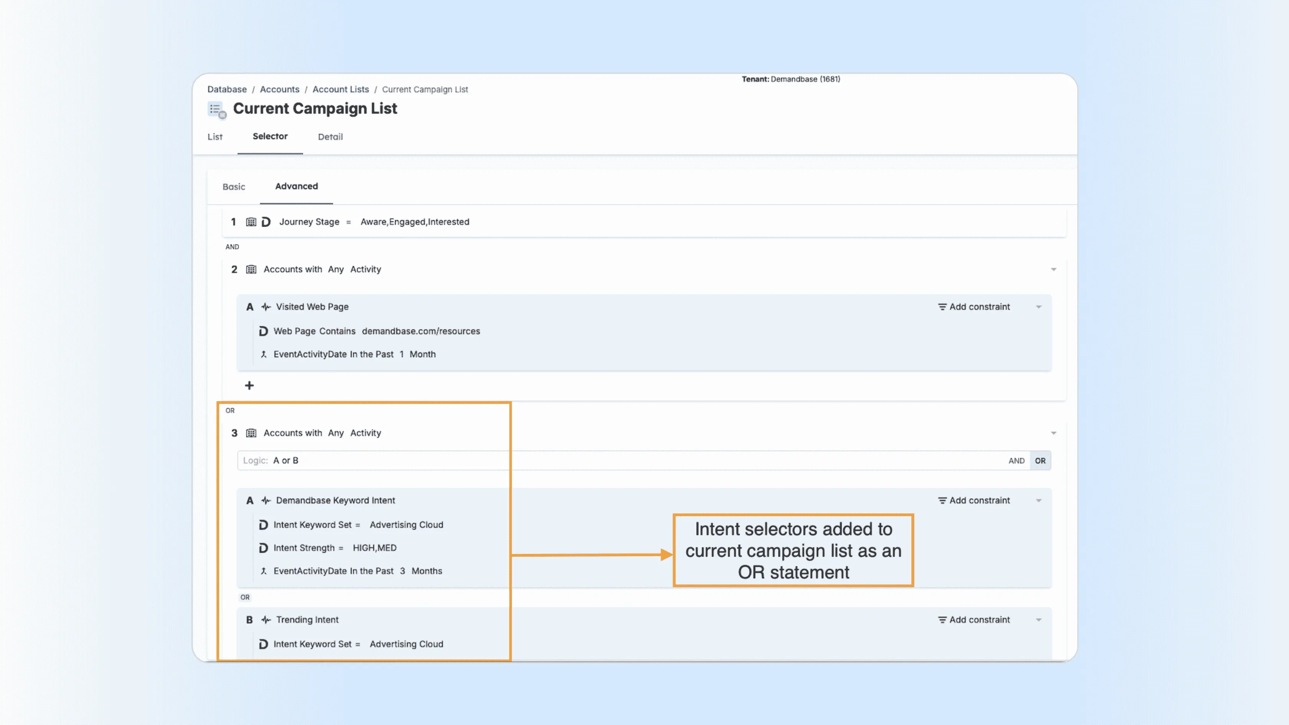Switch to the Selector tab
The width and height of the screenshot is (1289, 725).
pyautogui.click(x=270, y=136)
